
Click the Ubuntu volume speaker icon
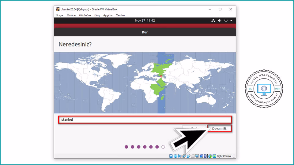[220, 20]
